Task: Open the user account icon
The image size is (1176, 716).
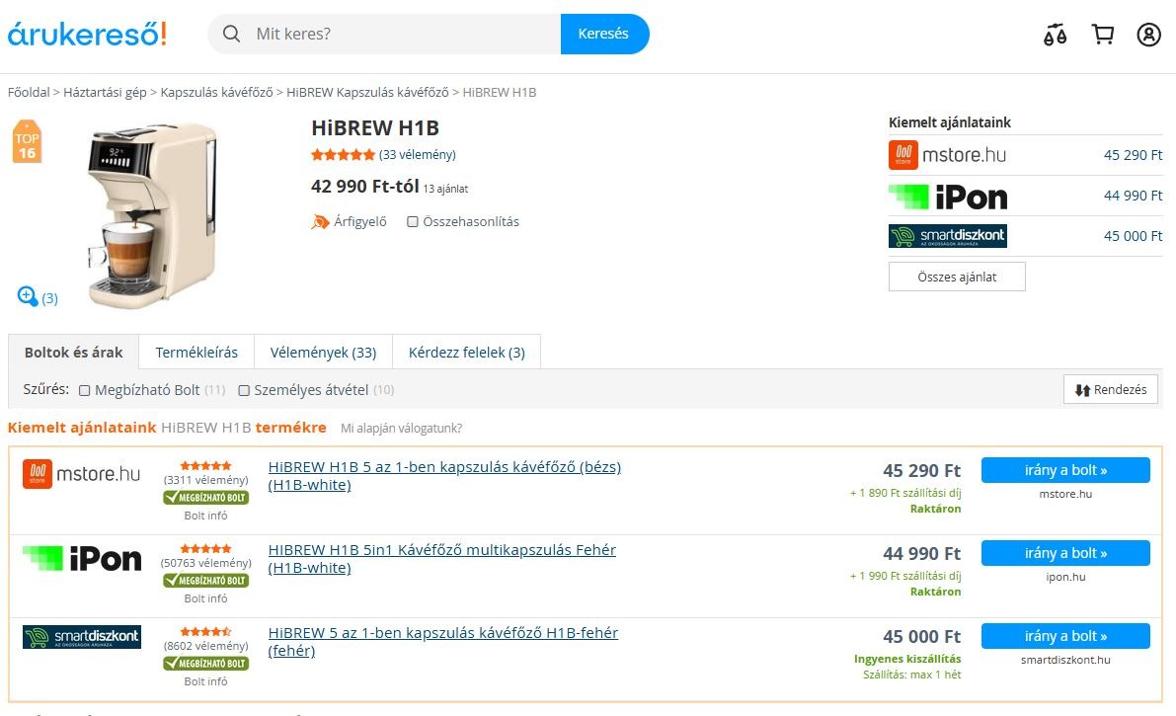Action: point(1148,35)
